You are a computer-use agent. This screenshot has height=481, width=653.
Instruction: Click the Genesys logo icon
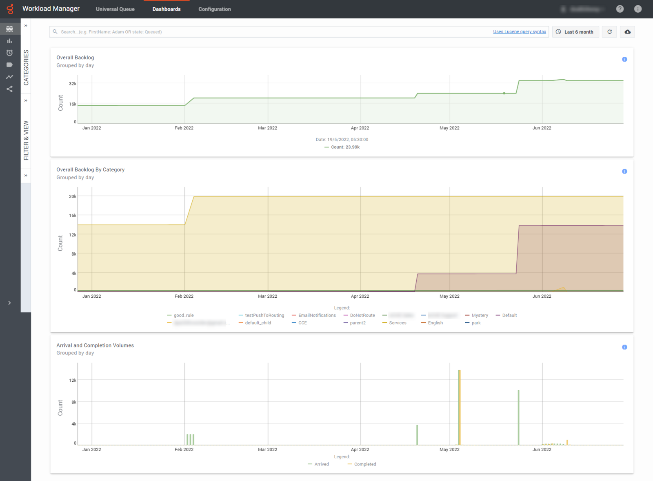(10, 9)
